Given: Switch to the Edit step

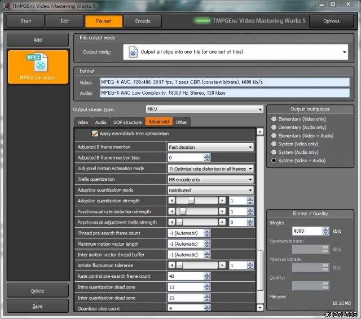Looking at the screenshot, I should [x=65, y=21].
